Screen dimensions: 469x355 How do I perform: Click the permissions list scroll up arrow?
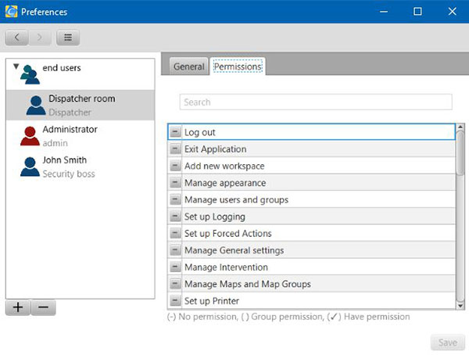point(460,127)
